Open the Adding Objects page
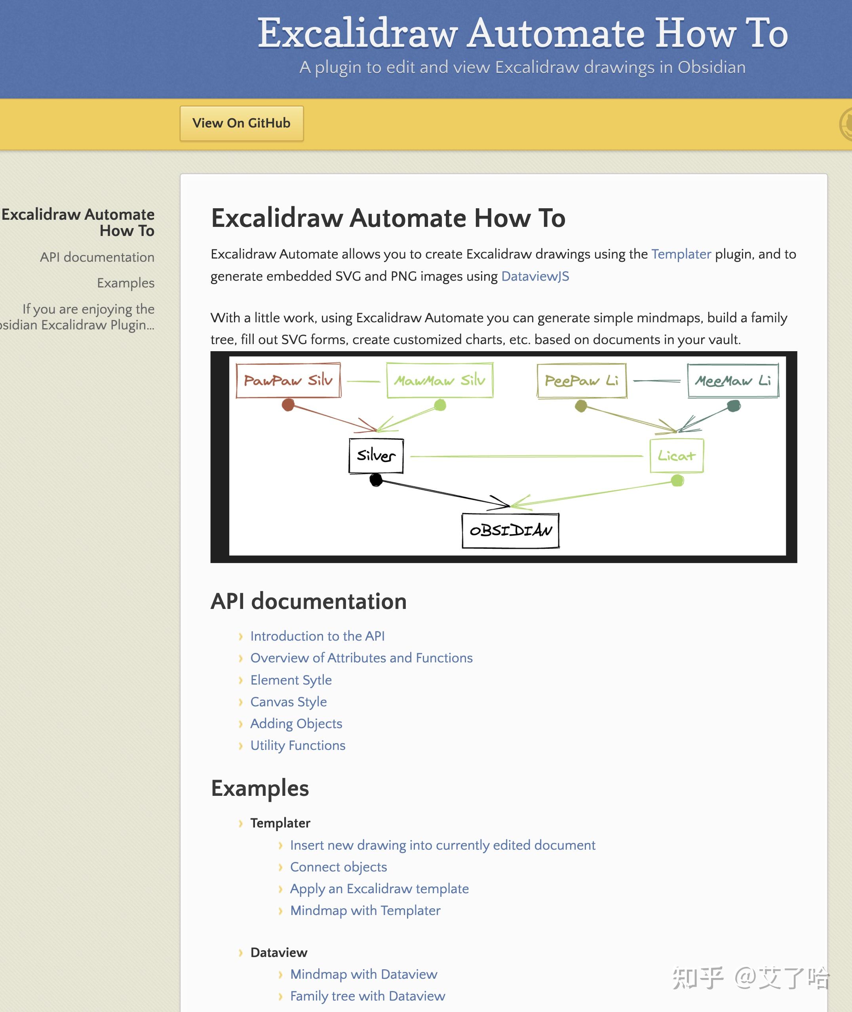 [296, 724]
